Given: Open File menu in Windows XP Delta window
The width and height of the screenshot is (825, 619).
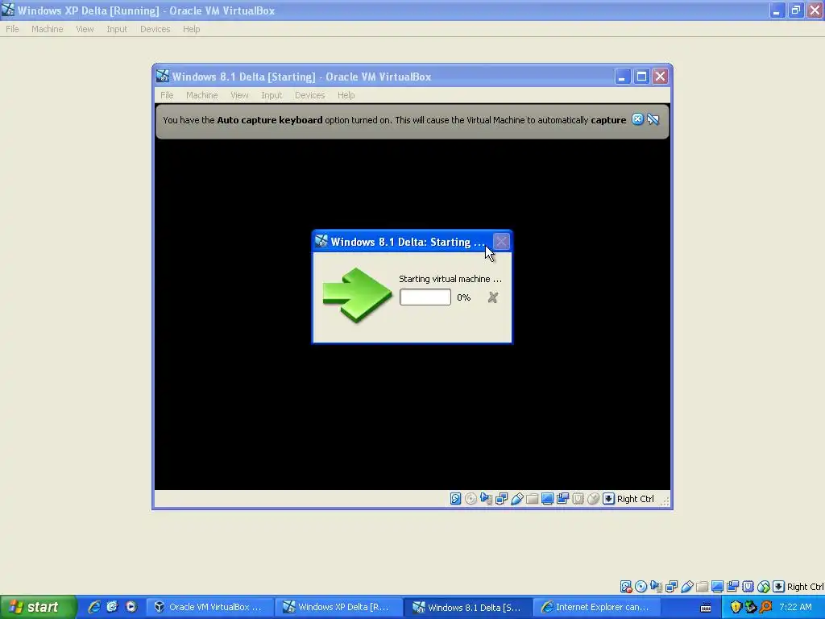Looking at the screenshot, I should click(x=12, y=29).
